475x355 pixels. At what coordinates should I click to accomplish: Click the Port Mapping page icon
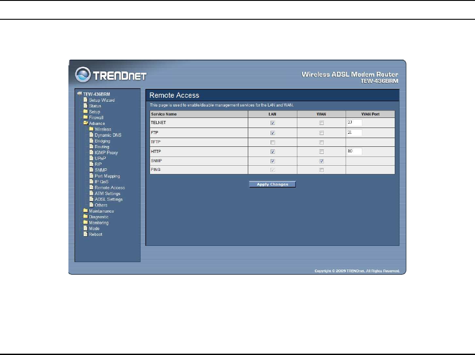pos(92,176)
